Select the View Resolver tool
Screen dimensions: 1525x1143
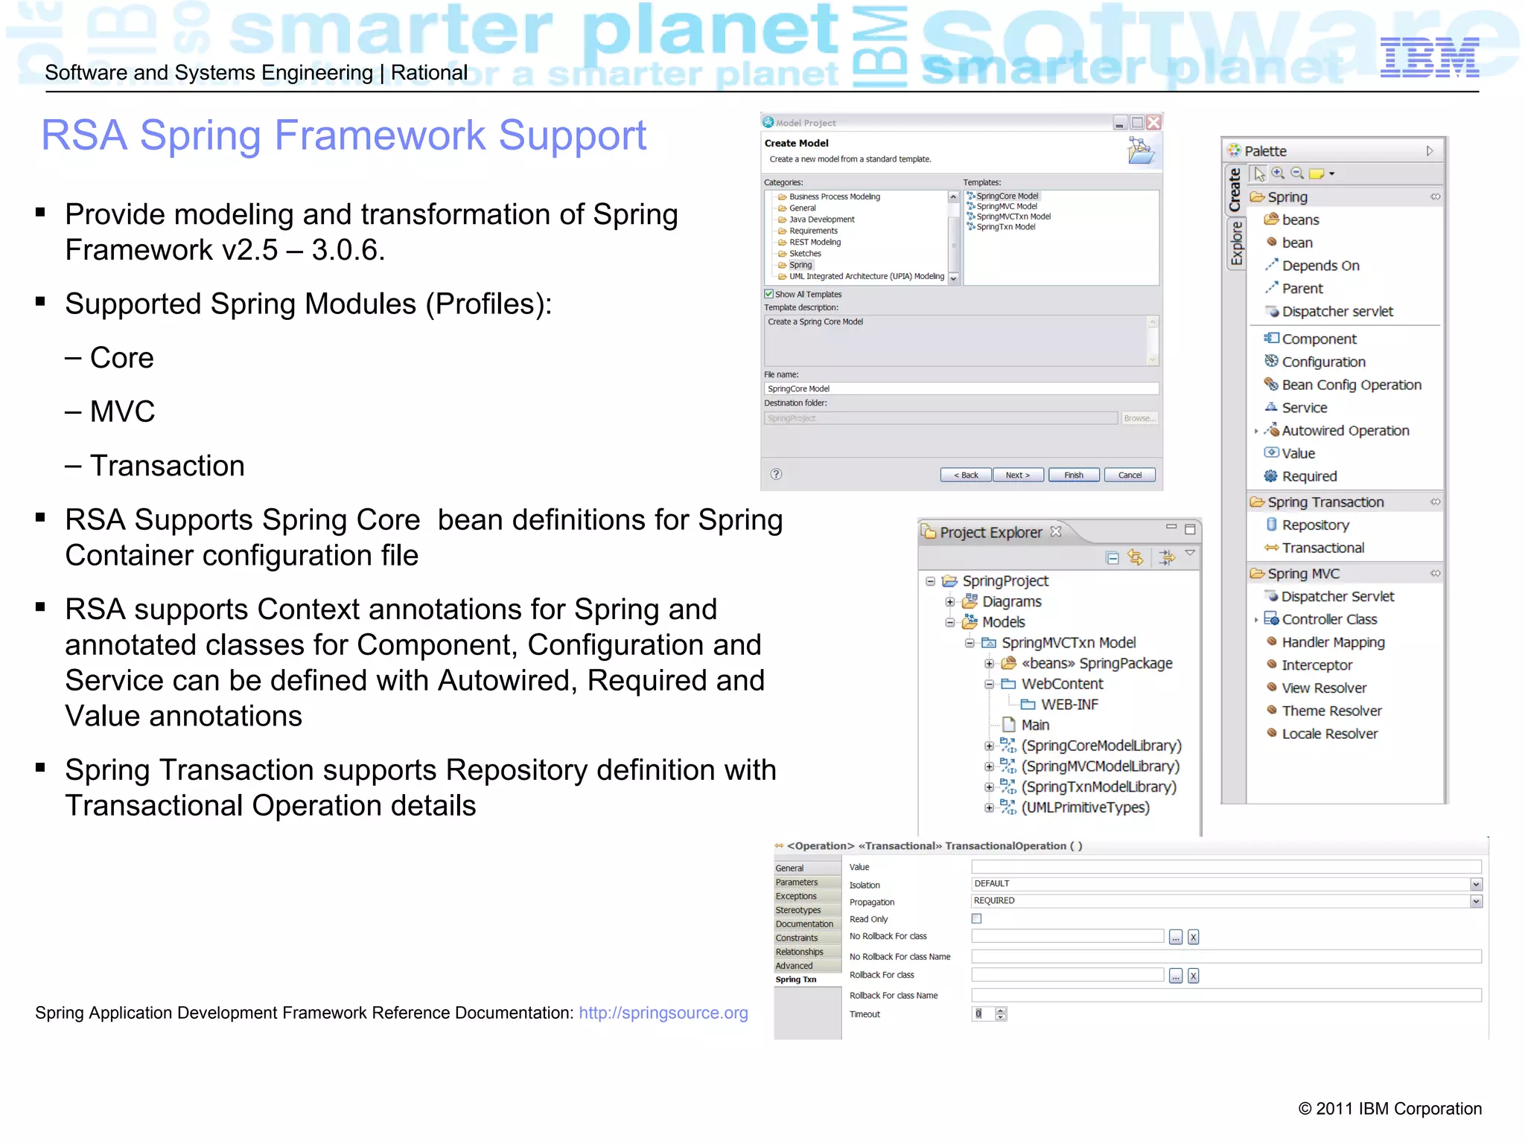coord(1316,688)
